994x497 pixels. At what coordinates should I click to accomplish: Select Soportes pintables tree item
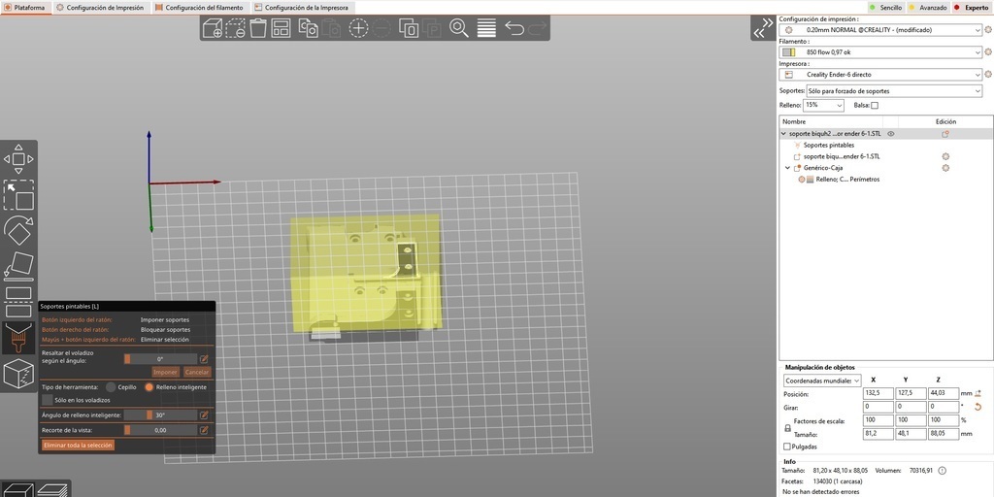pyautogui.click(x=828, y=146)
